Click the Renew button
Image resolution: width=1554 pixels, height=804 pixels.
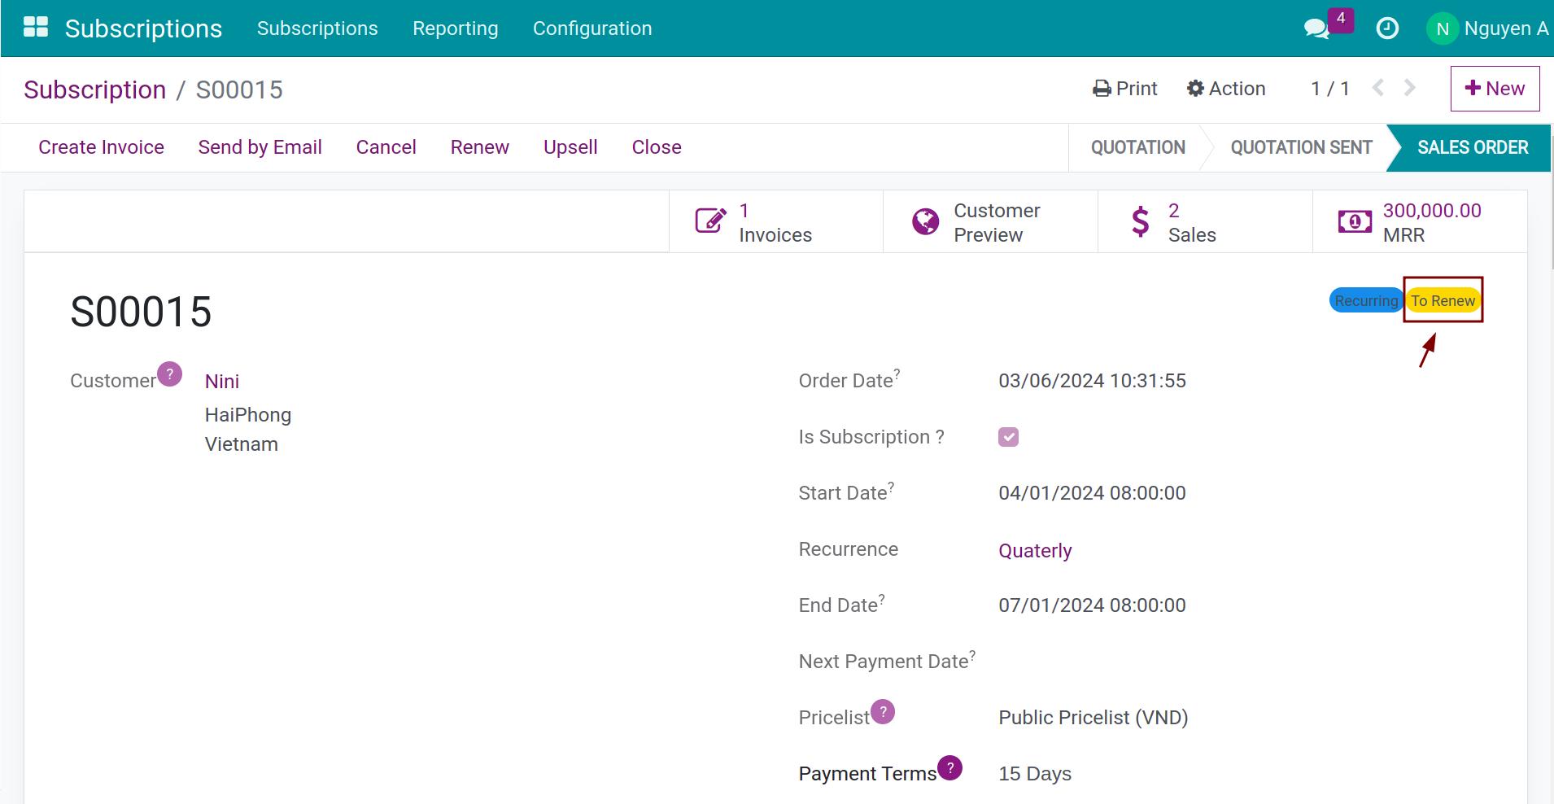coord(480,147)
